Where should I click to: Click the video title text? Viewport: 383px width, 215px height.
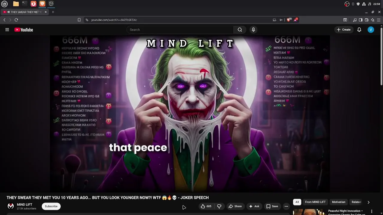click(x=108, y=198)
